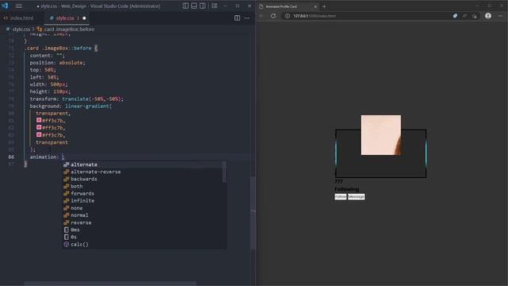Open the browser profile avatar
The image size is (508, 286).
(488, 16)
